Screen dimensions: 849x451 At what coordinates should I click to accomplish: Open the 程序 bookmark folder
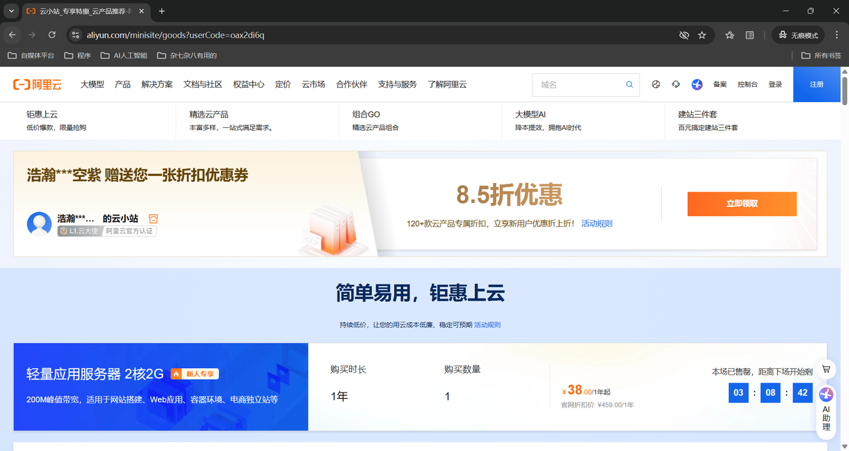(78, 56)
